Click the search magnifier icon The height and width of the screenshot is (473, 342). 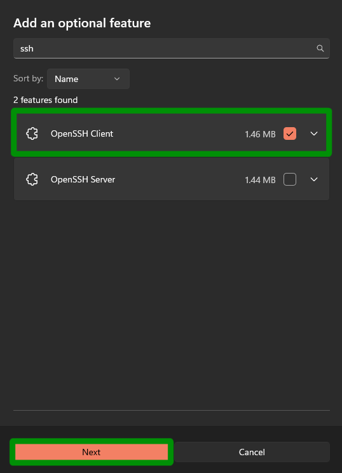click(320, 48)
